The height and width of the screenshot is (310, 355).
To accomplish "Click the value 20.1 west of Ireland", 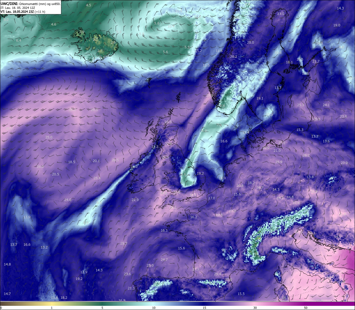I will pyautogui.click(x=96, y=161).
